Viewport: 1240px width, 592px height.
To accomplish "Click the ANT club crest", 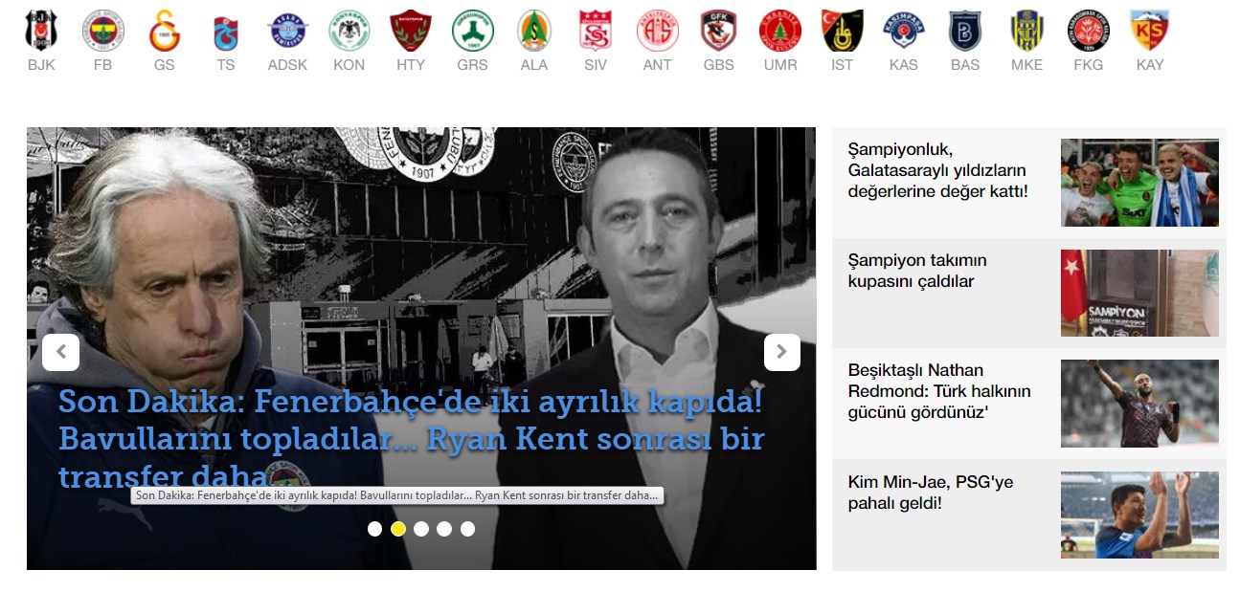I will click(657, 31).
